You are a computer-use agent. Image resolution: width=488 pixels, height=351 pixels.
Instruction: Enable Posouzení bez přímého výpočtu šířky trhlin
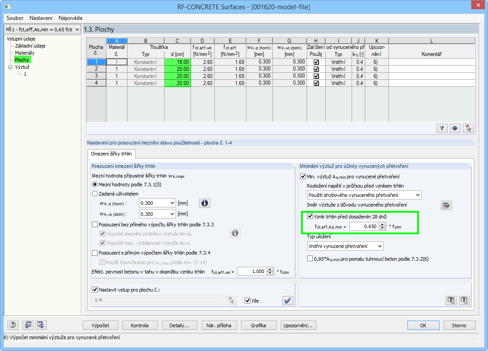[95, 225]
